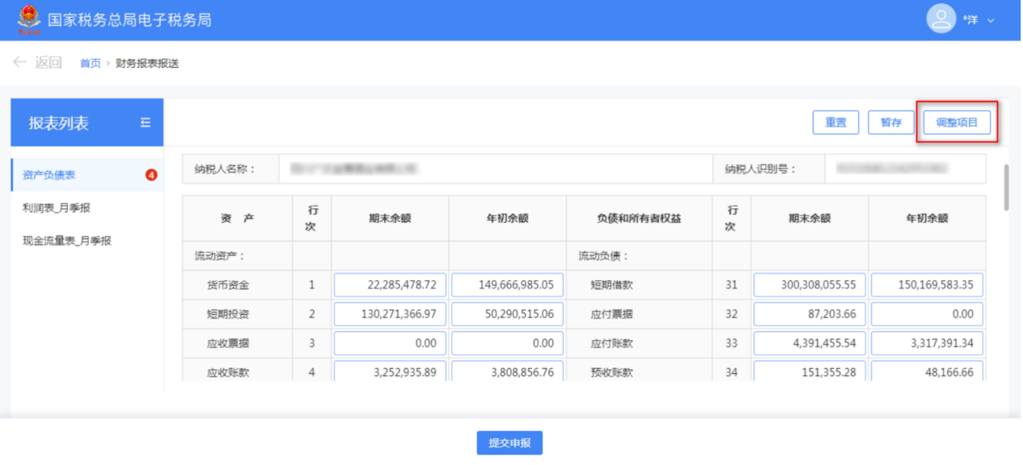Edit 货币资金 年初余额 field 149,666,985.05
The height and width of the screenshot is (465, 1023).
pyautogui.click(x=507, y=285)
